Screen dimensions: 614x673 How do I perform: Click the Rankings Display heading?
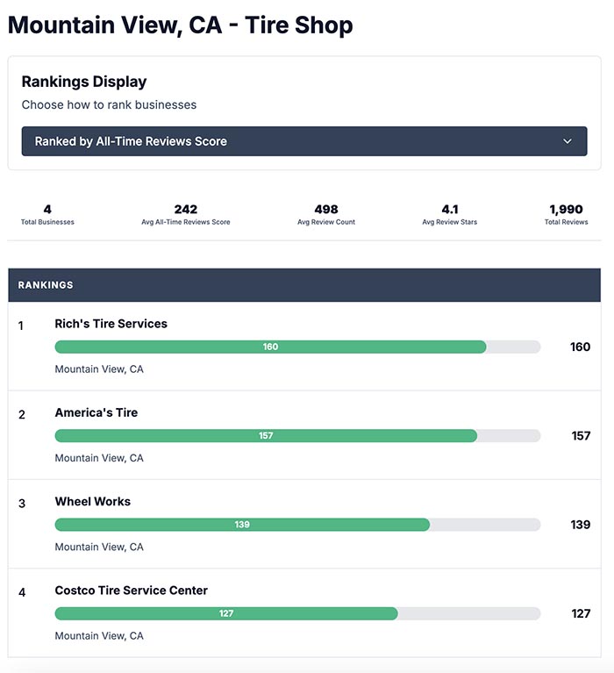84,82
